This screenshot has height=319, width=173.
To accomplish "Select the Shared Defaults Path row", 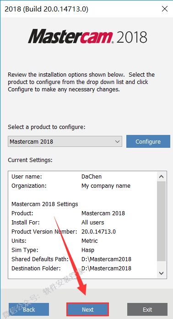I will pos(83,259).
